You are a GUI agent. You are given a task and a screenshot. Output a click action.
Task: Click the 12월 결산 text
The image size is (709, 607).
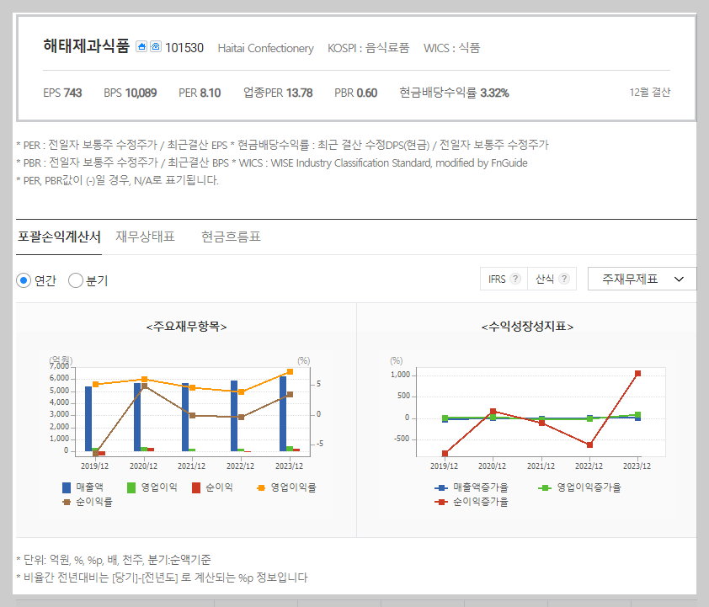click(x=650, y=93)
